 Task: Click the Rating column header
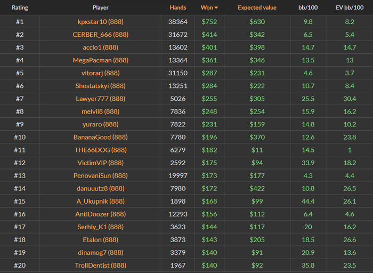[x=20, y=8]
